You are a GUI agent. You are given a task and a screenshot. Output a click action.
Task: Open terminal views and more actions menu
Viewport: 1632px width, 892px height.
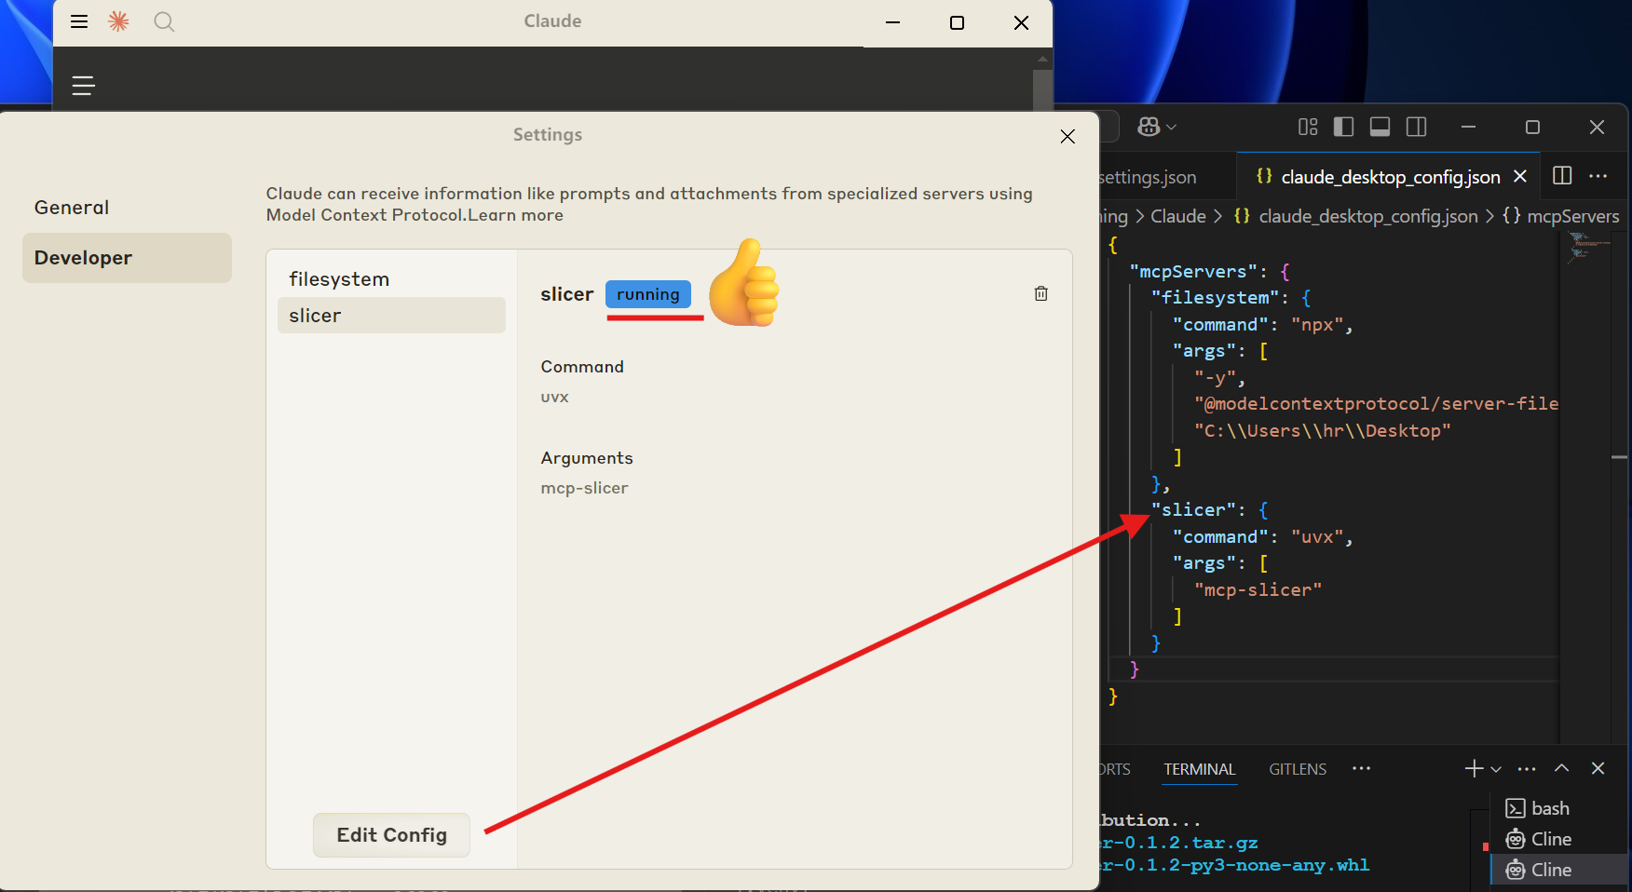point(1527,769)
